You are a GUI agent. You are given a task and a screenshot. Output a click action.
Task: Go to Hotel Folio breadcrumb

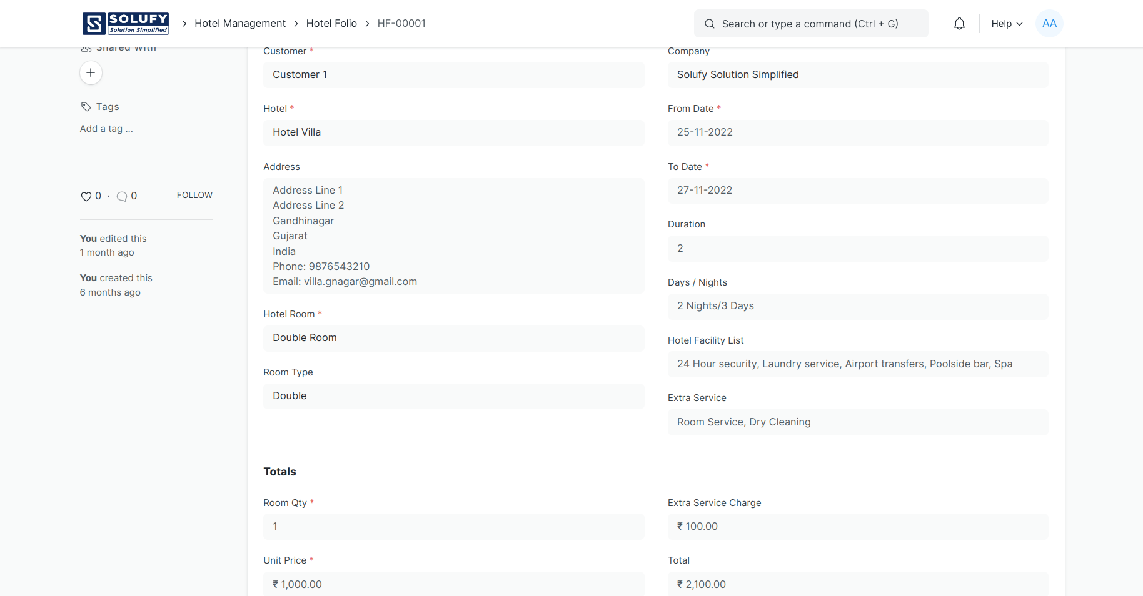[x=331, y=23]
